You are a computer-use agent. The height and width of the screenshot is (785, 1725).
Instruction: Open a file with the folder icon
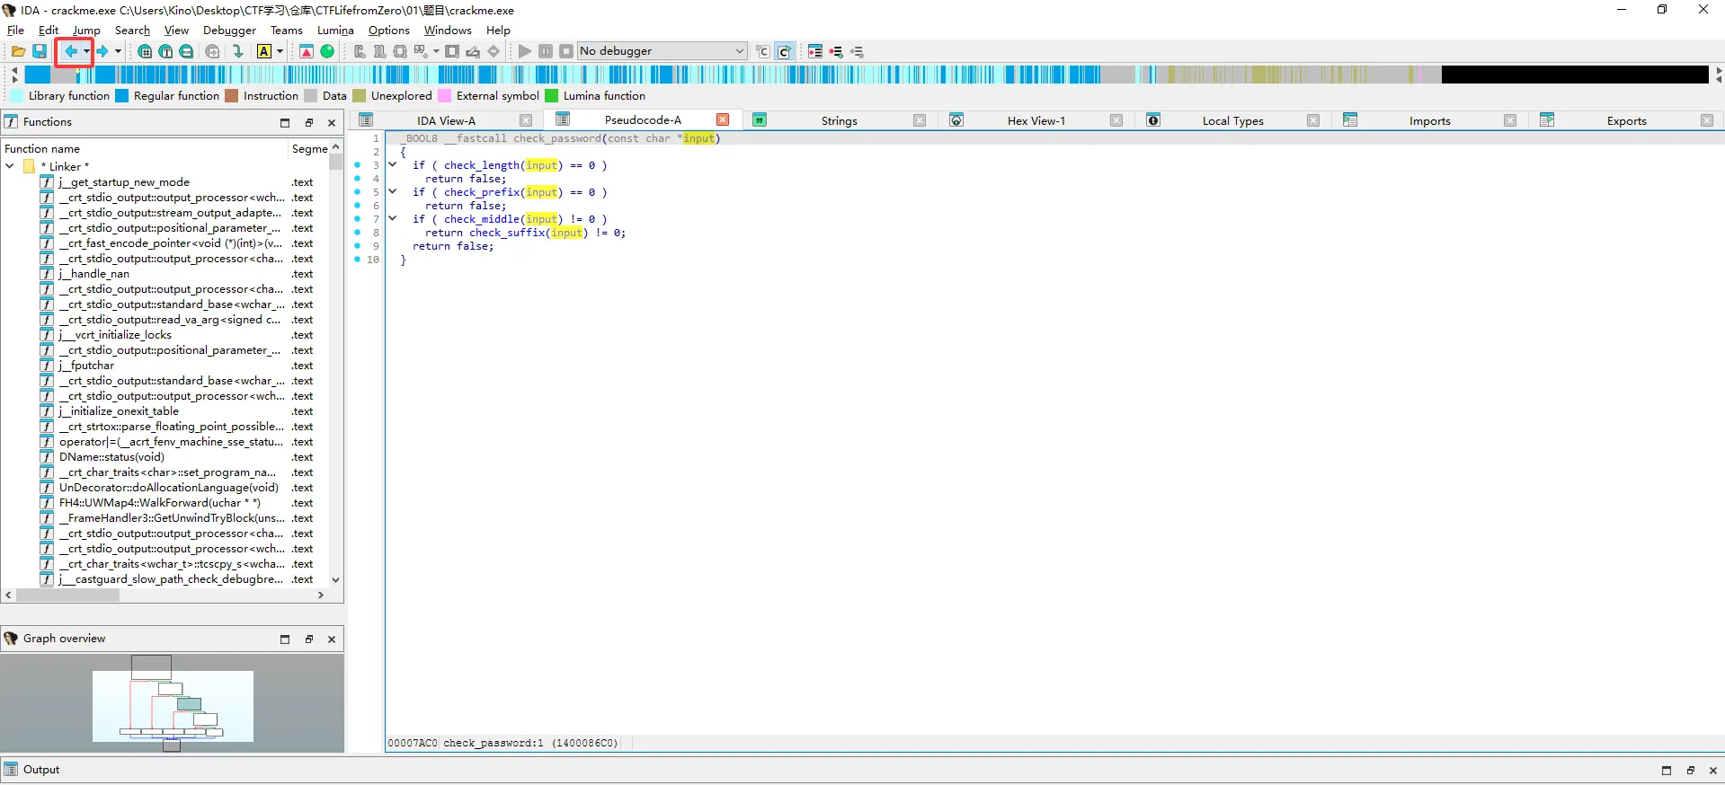tap(18, 51)
